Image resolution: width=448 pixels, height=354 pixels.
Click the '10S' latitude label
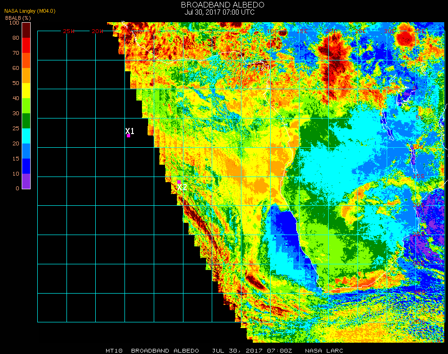point(418,147)
